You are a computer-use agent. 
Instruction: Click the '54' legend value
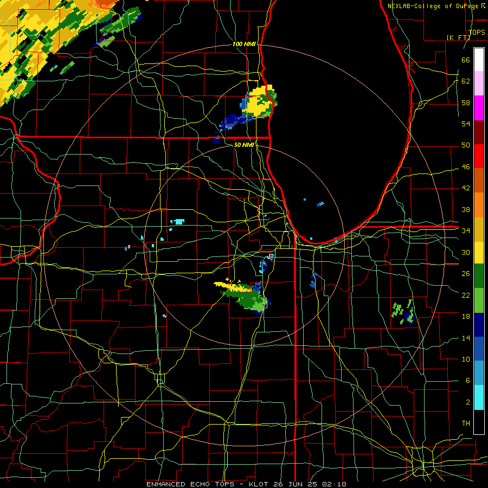[x=466, y=124]
